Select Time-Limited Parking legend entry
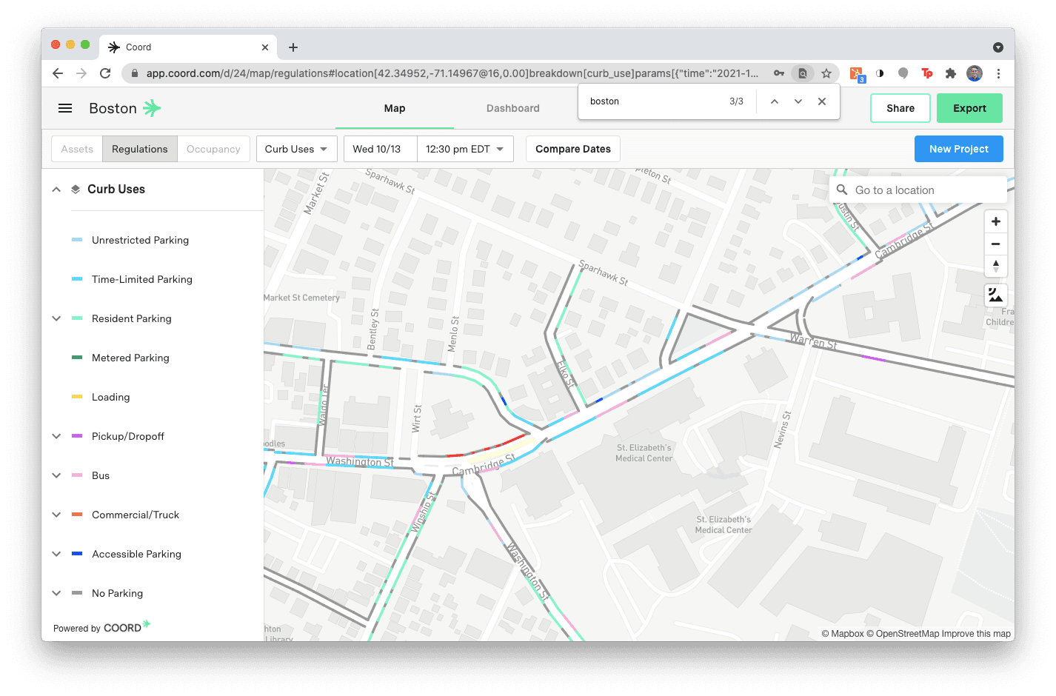 [x=142, y=279]
